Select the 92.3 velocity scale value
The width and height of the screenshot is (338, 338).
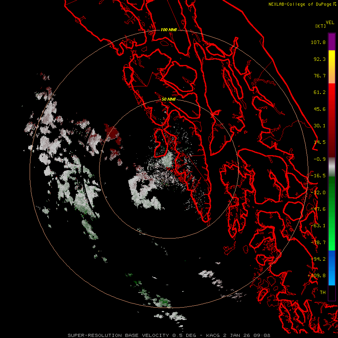[320, 59]
